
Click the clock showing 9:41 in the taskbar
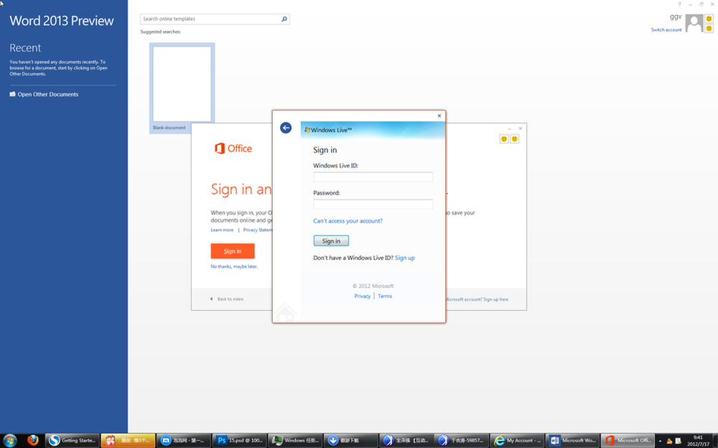698,437
